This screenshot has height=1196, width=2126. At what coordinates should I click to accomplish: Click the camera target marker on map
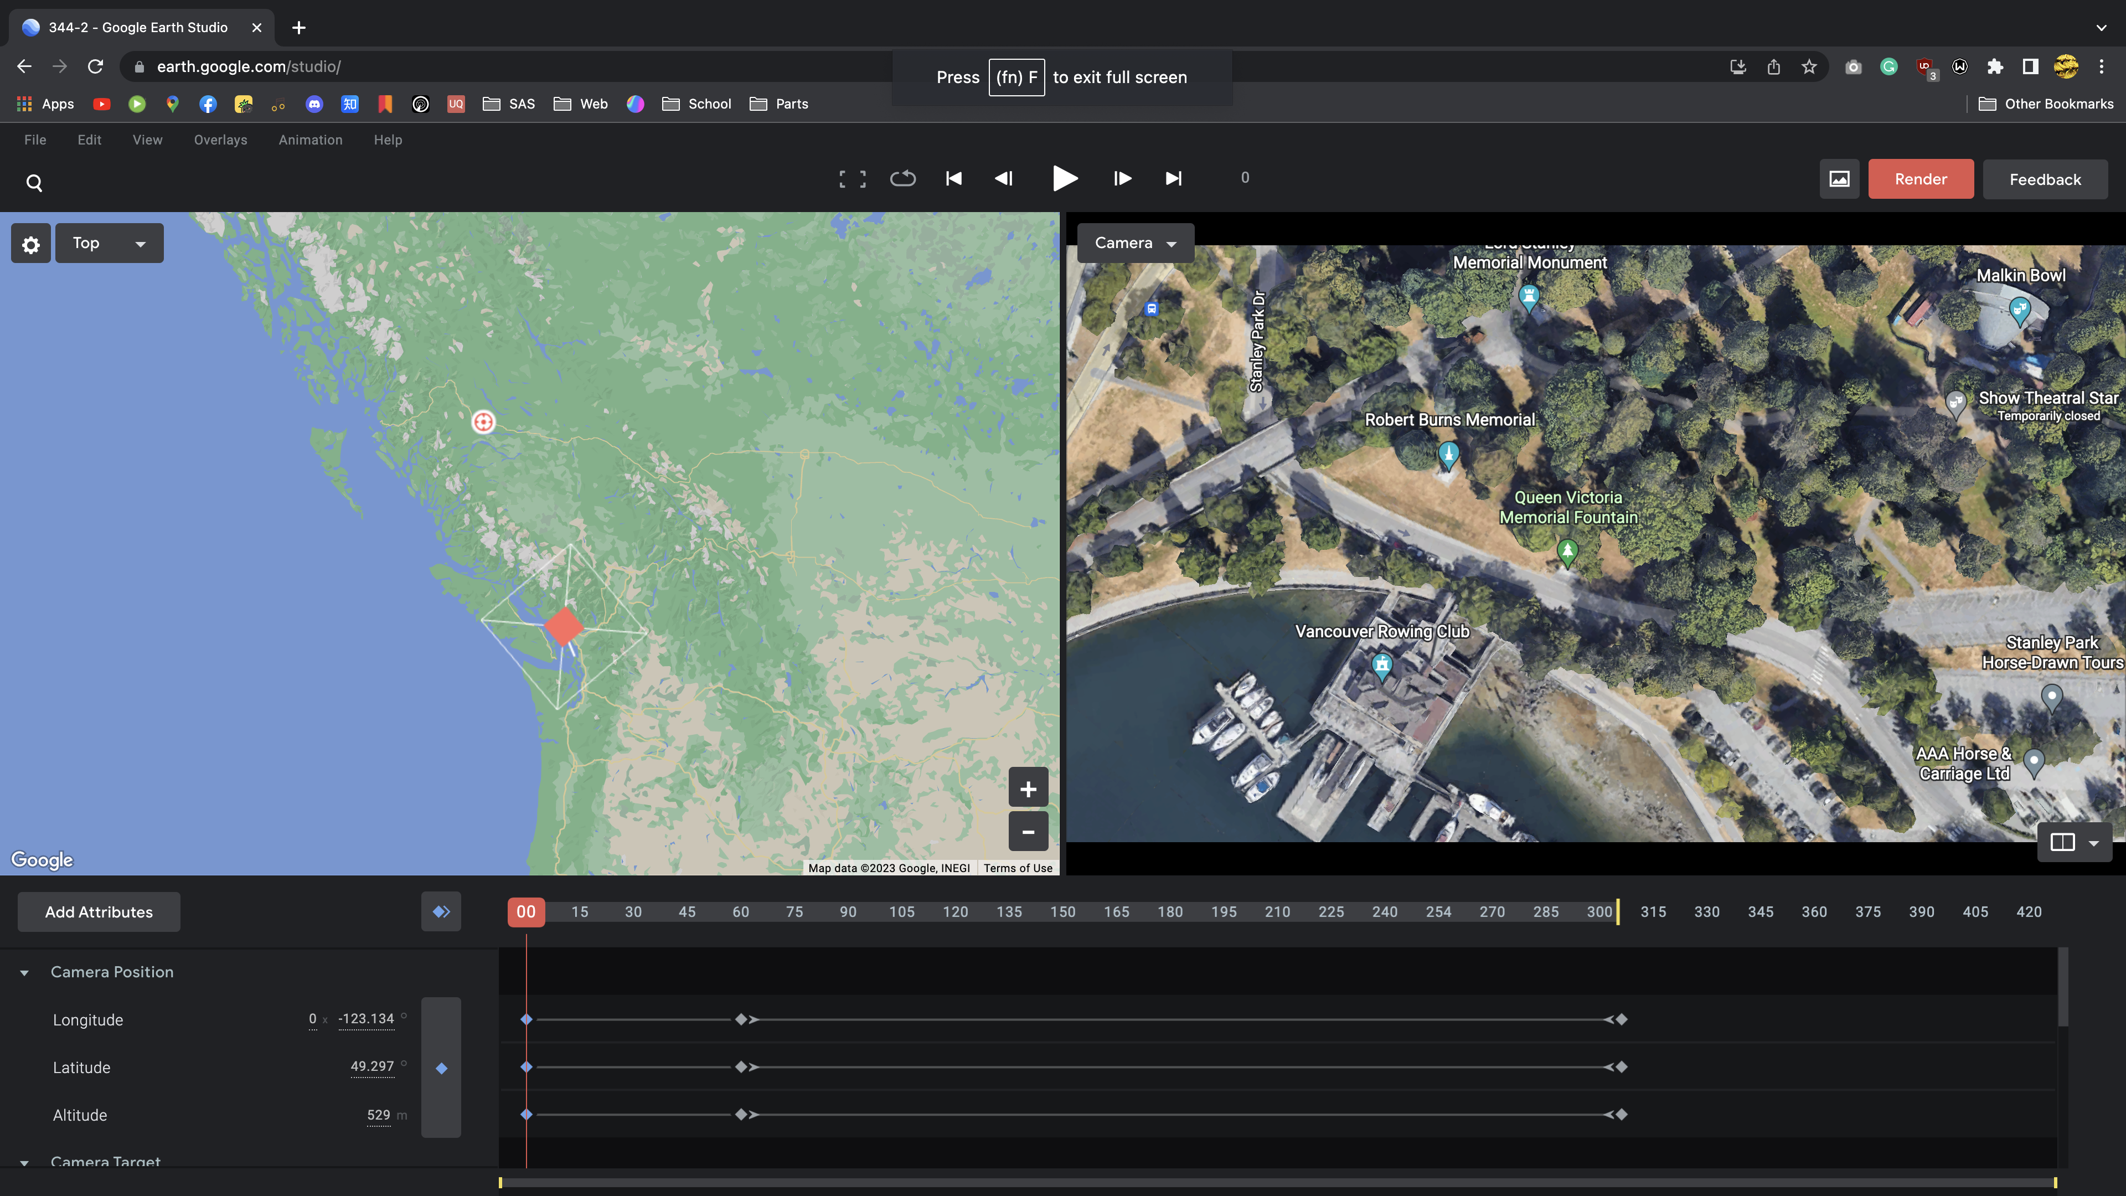(x=484, y=422)
